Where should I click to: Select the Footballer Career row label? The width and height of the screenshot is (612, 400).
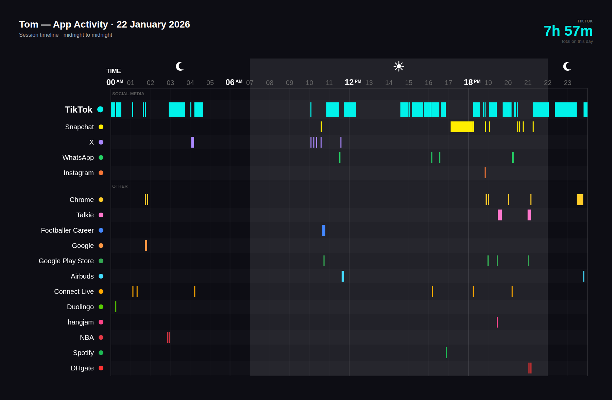[67, 230]
